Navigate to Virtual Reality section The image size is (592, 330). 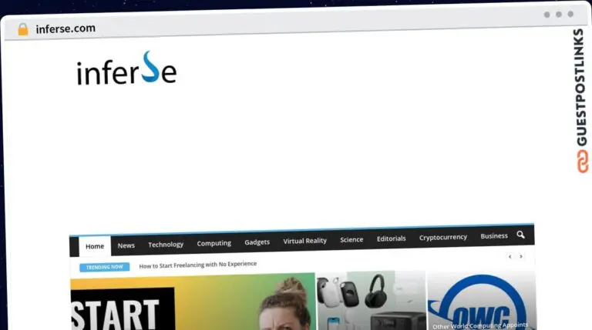pos(305,241)
